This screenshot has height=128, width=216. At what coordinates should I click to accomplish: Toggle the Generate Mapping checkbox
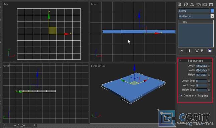pyautogui.click(x=181, y=95)
